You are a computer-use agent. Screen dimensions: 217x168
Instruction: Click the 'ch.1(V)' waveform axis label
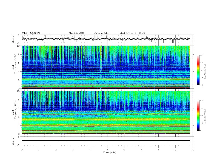tap(13, 39)
